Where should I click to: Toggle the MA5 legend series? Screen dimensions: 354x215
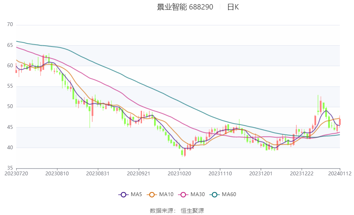[x=130, y=195]
